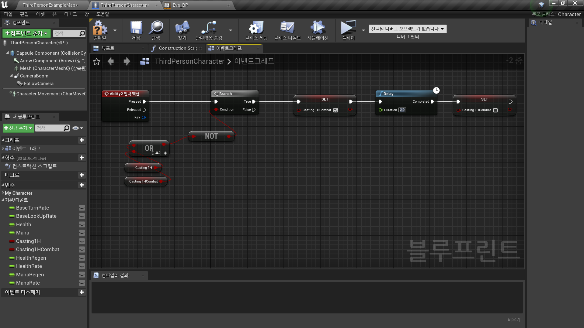Open the debug object filter dropdown
584x328 pixels.
tap(408, 29)
